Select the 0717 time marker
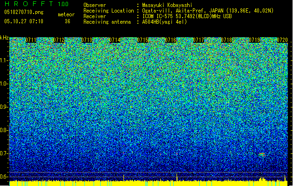Screen dimensions: 293x186 pyautogui.click(x=198, y=40)
